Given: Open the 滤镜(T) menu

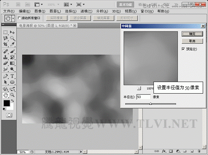Looking at the screenshot, I should 86,11.
